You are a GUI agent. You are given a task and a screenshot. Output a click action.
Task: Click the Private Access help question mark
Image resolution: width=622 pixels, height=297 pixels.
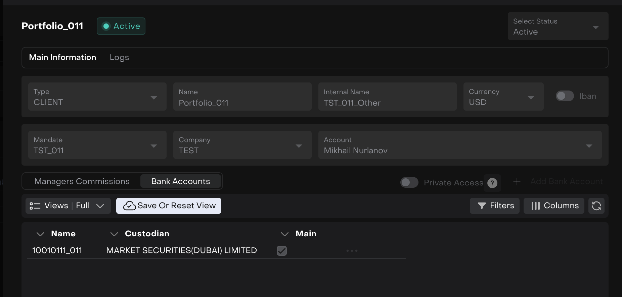click(492, 183)
